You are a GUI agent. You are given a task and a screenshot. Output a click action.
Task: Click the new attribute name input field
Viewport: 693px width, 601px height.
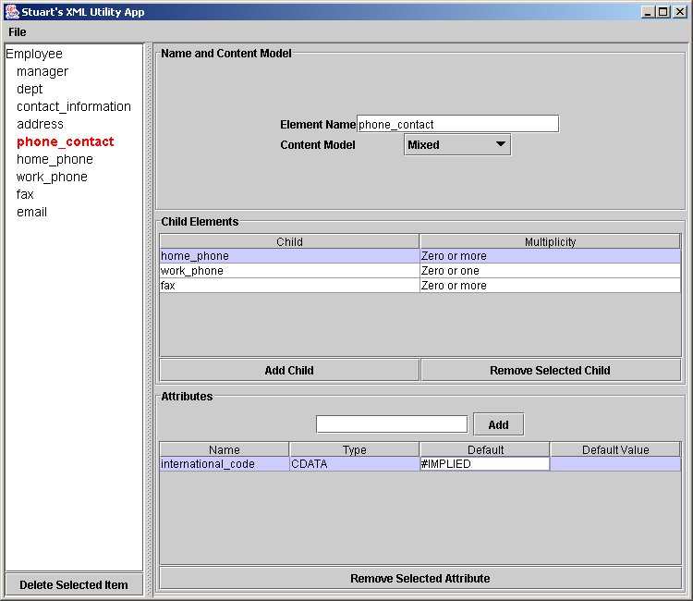(x=391, y=424)
